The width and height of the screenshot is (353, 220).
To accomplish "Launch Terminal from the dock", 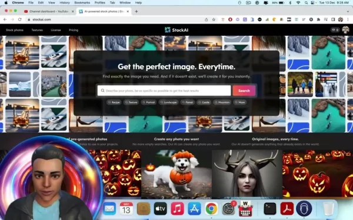I will click(270, 208).
